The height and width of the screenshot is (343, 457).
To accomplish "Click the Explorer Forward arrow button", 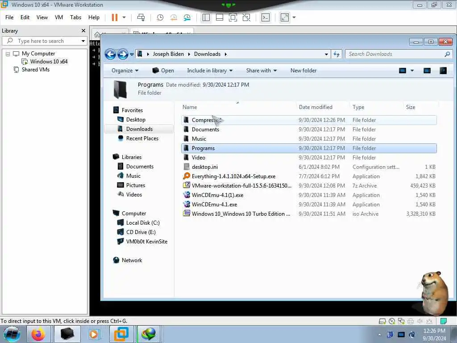I will (x=123, y=54).
